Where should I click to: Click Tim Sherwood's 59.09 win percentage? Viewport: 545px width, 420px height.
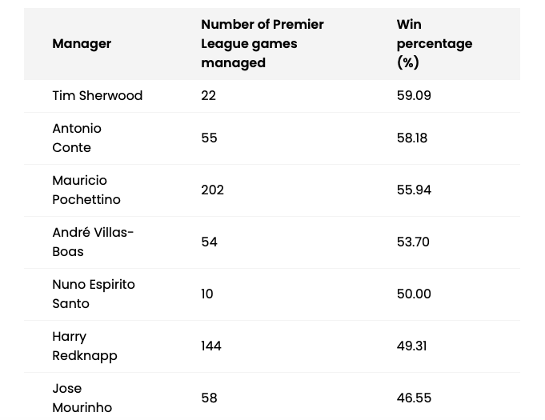tap(414, 96)
